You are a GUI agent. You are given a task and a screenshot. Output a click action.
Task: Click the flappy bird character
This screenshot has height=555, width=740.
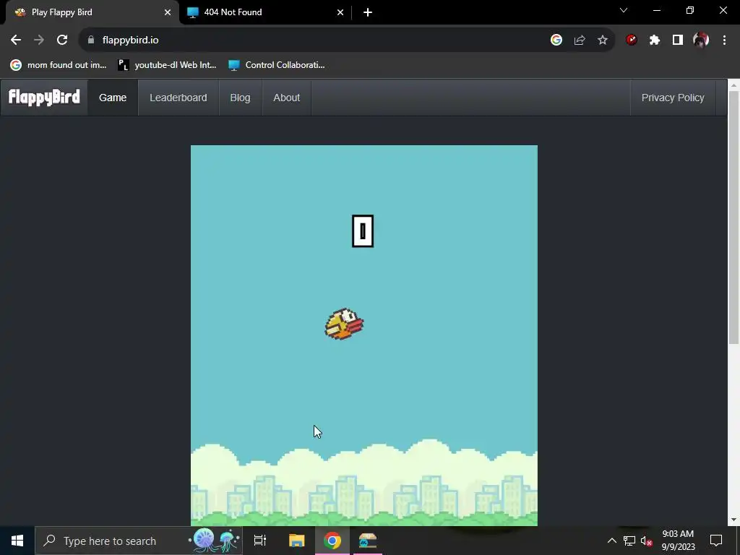[344, 324]
